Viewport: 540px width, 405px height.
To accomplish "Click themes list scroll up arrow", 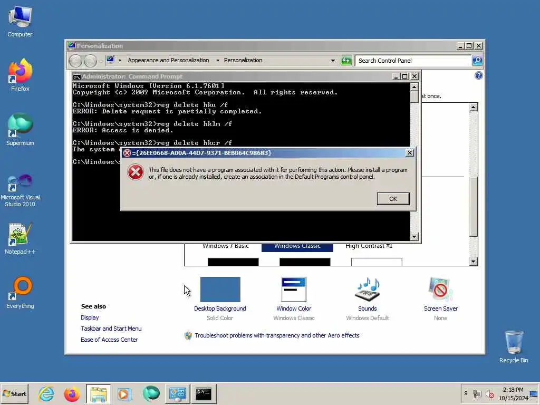I will point(473,108).
